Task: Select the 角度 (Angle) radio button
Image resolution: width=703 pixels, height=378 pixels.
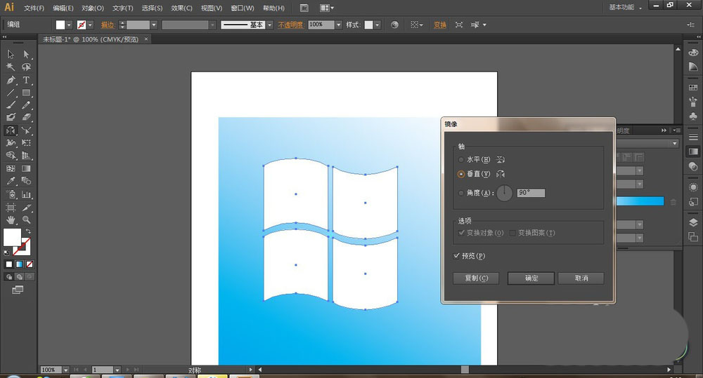Action: (461, 193)
